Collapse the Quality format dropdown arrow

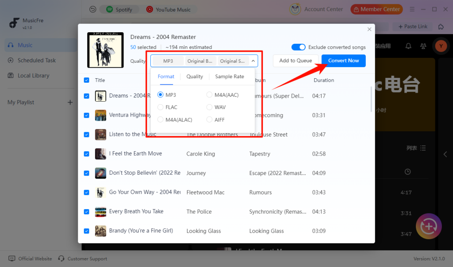pos(253,61)
